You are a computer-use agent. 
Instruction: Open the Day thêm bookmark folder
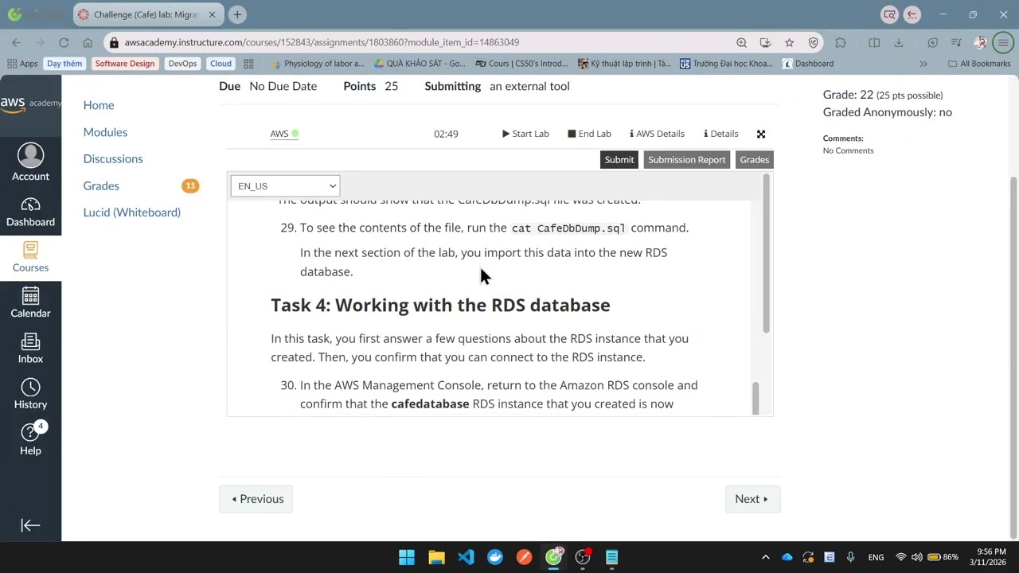point(64,64)
